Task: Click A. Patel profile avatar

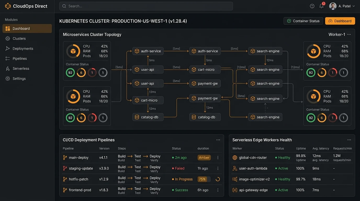Action: click(333, 6)
